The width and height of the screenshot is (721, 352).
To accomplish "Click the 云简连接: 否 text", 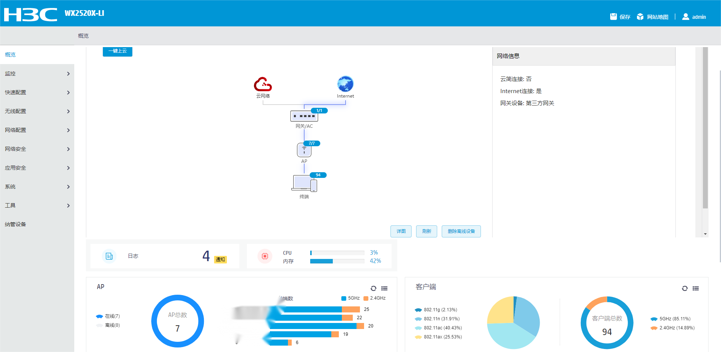I will (x=516, y=79).
